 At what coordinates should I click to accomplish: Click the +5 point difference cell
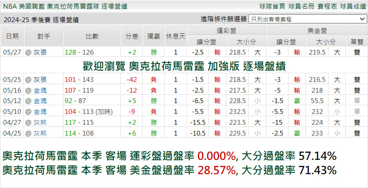pos(132,101)
